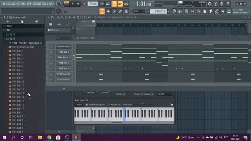Select the 90's Cymbal Kick Hat sample
The width and height of the screenshot is (251, 141).
point(23,47)
